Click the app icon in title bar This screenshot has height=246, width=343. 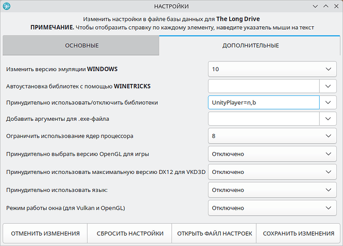7,7
